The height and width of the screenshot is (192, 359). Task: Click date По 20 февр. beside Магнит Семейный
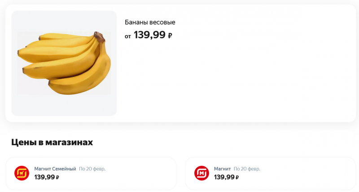coord(92,169)
